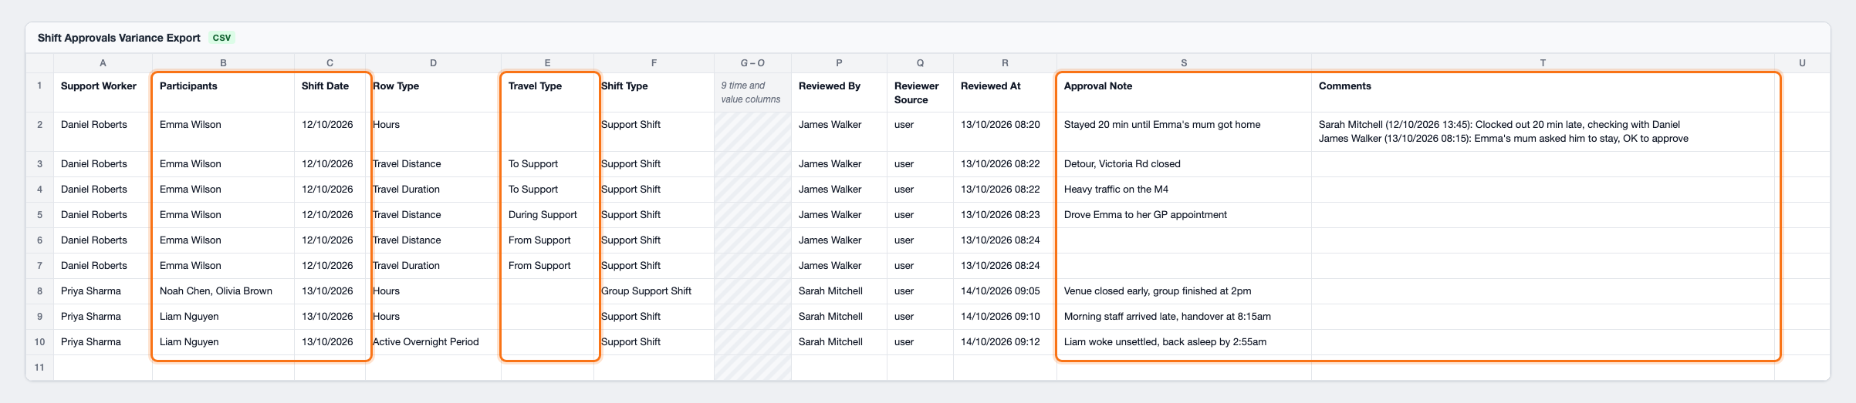
Task: Click the collapsed G–O column header
Action: click(x=752, y=63)
